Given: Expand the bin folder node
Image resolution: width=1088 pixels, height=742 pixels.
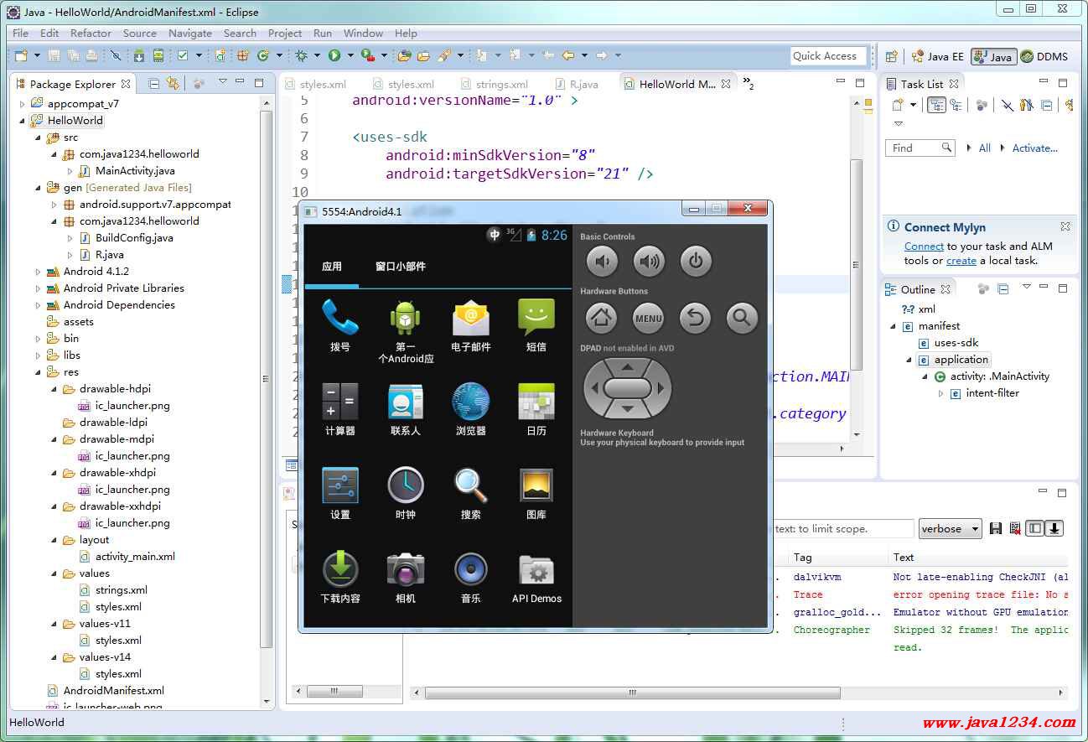Looking at the screenshot, I should pos(39,339).
